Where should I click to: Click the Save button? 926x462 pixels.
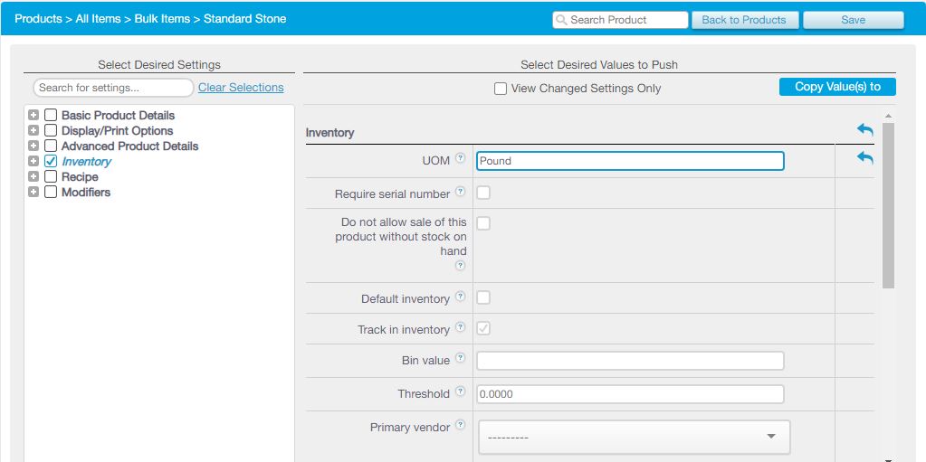point(853,20)
